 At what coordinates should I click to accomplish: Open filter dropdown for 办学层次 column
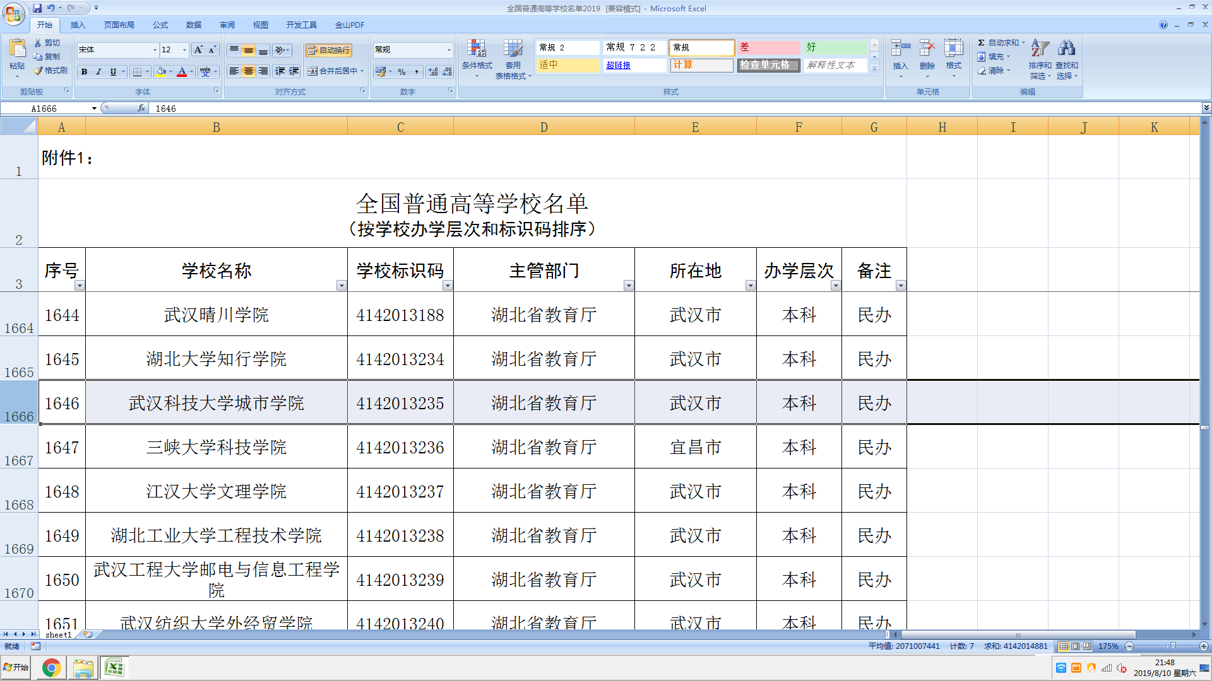tap(835, 286)
